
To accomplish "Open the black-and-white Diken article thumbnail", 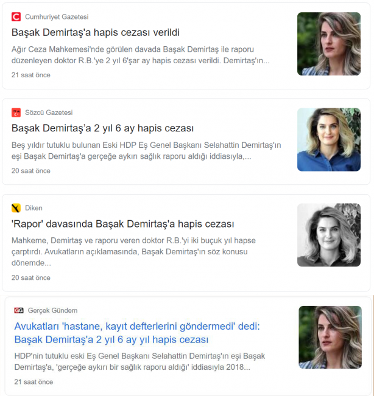I will [x=329, y=235].
